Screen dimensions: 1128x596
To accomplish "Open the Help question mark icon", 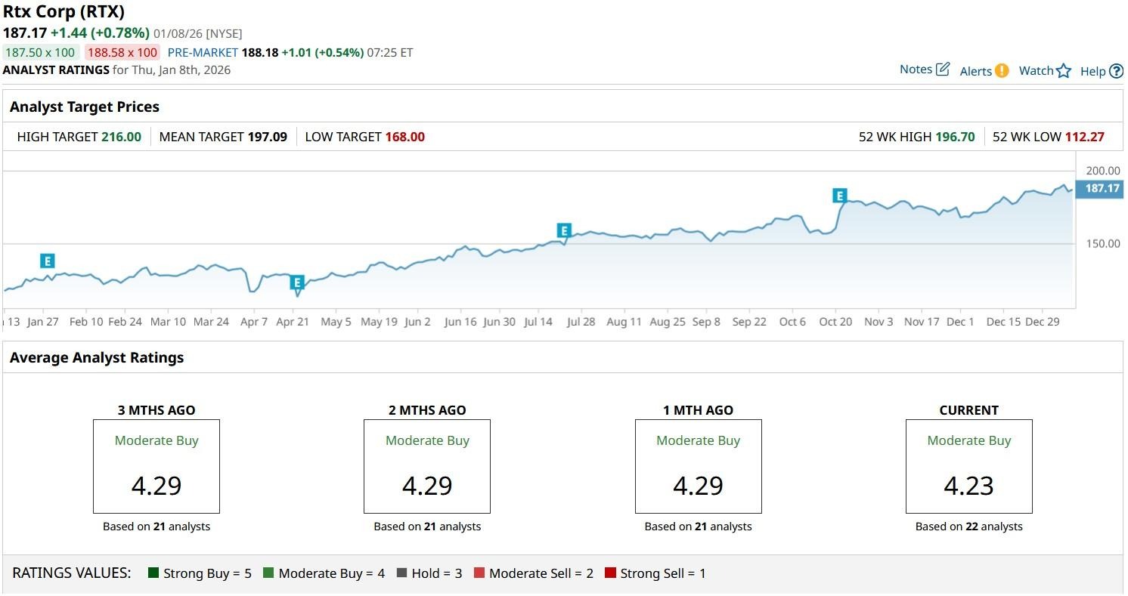I will coord(1116,72).
